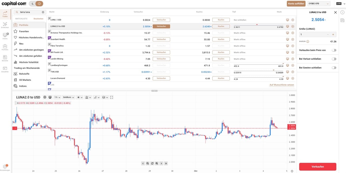Click the large red Verkaufen submit button
The image size is (346, 173).
318,167
